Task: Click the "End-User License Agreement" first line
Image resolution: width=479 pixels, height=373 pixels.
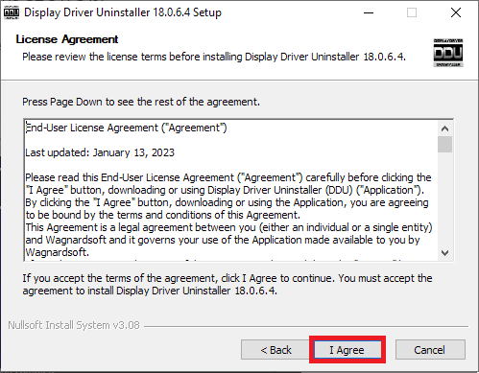Action: pos(126,128)
